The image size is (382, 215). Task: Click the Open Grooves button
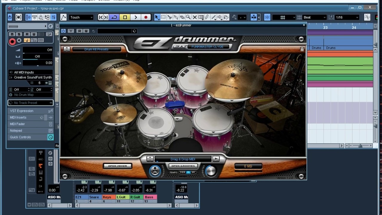coord(183,166)
